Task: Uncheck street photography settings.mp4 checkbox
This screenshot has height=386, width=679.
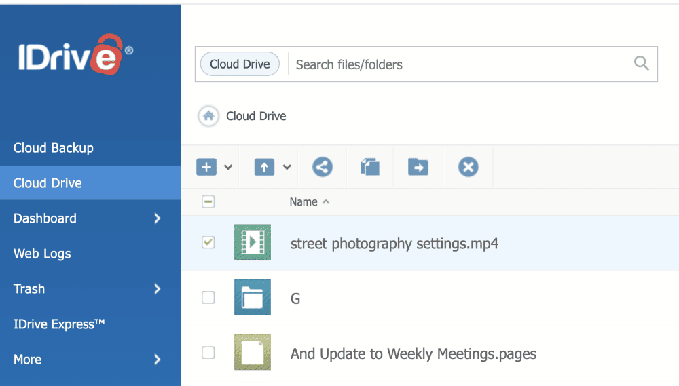Action: point(208,242)
